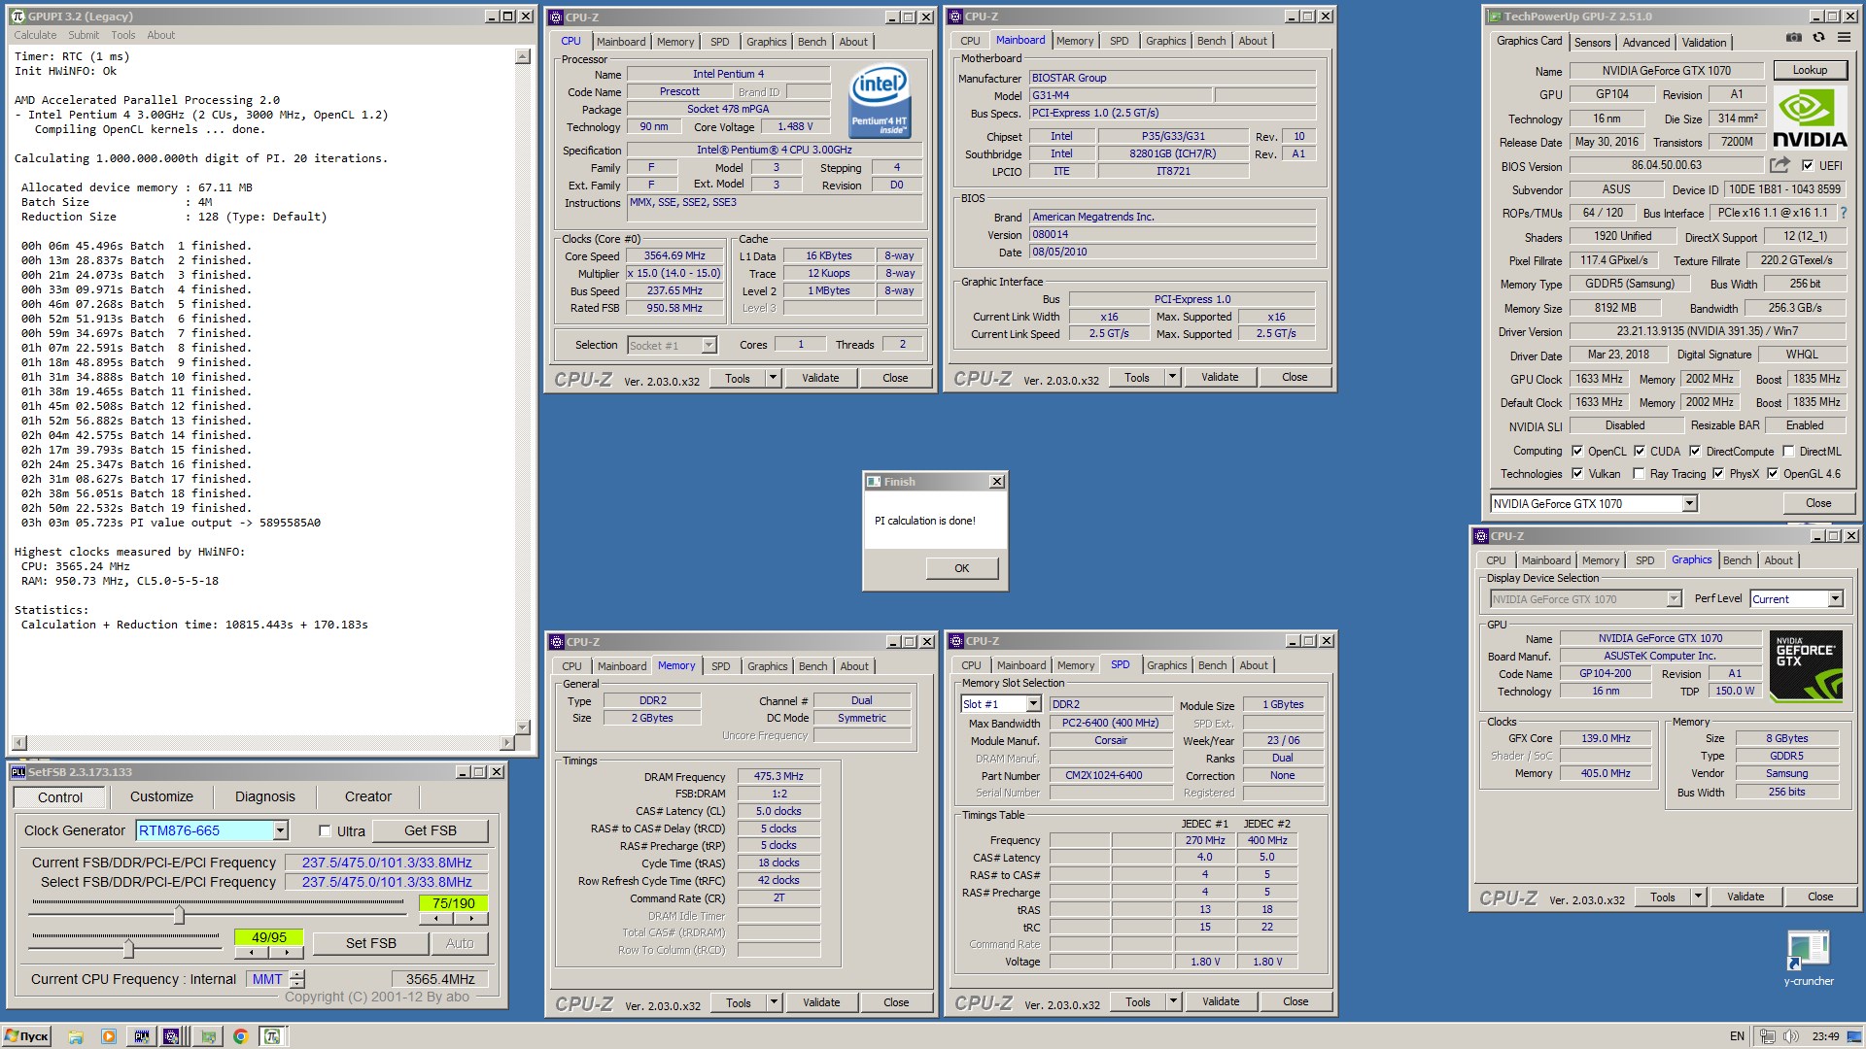Screen dimensions: 1866x1049
Task: Toggle the UEFI checkbox
Action: [x=1808, y=165]
